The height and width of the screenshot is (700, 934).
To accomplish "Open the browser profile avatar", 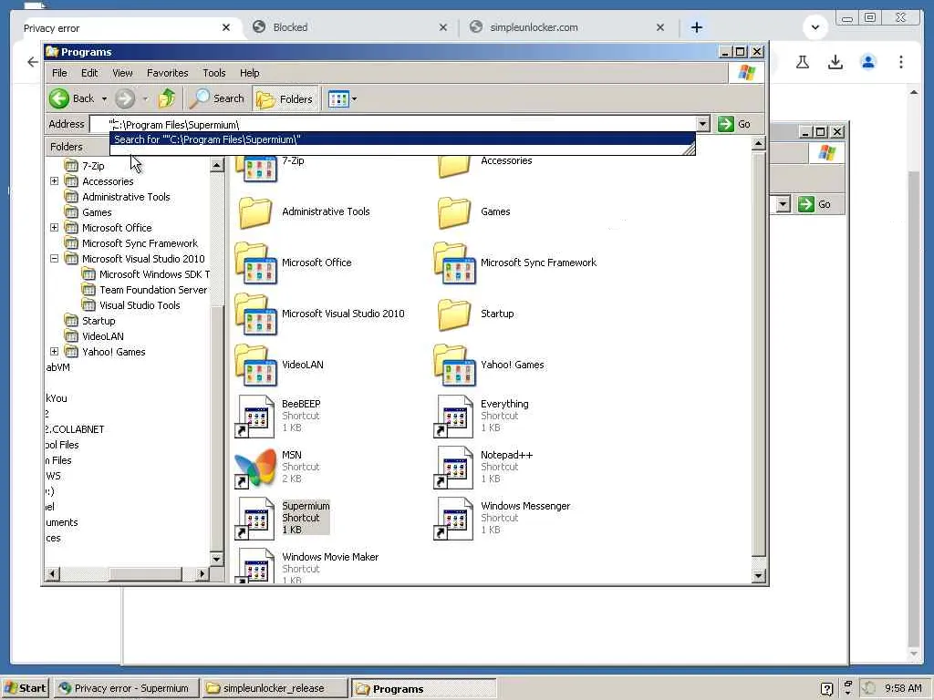I will click(x=868, y=61).
